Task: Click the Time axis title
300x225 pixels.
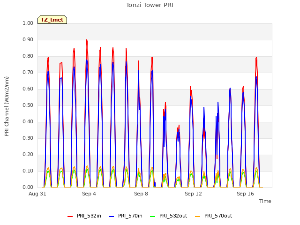Action: pos(265,201)
